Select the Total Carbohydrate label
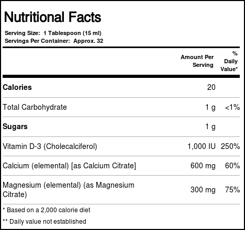This screenshot has width=245, height=230. point(35,107)
